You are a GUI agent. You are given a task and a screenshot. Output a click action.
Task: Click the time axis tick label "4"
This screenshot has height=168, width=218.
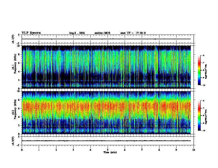[x=91, y=150]
